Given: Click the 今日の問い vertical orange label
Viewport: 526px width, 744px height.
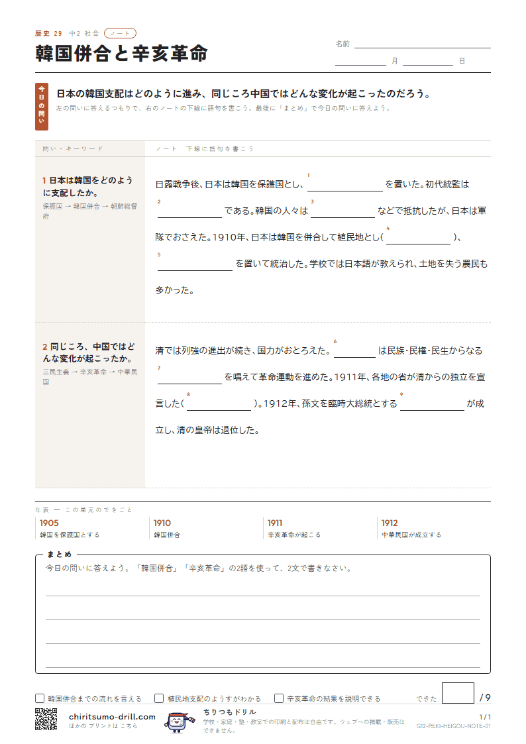Looking at the screenshot, I should (42, 106).
